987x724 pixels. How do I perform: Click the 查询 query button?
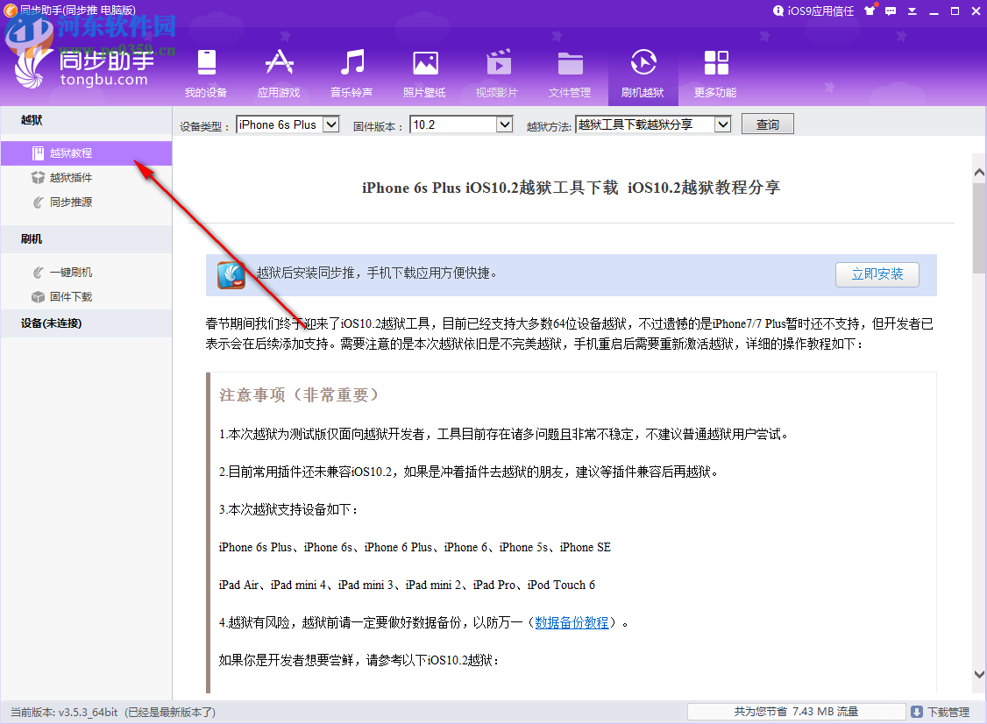(x=767, y=124)
